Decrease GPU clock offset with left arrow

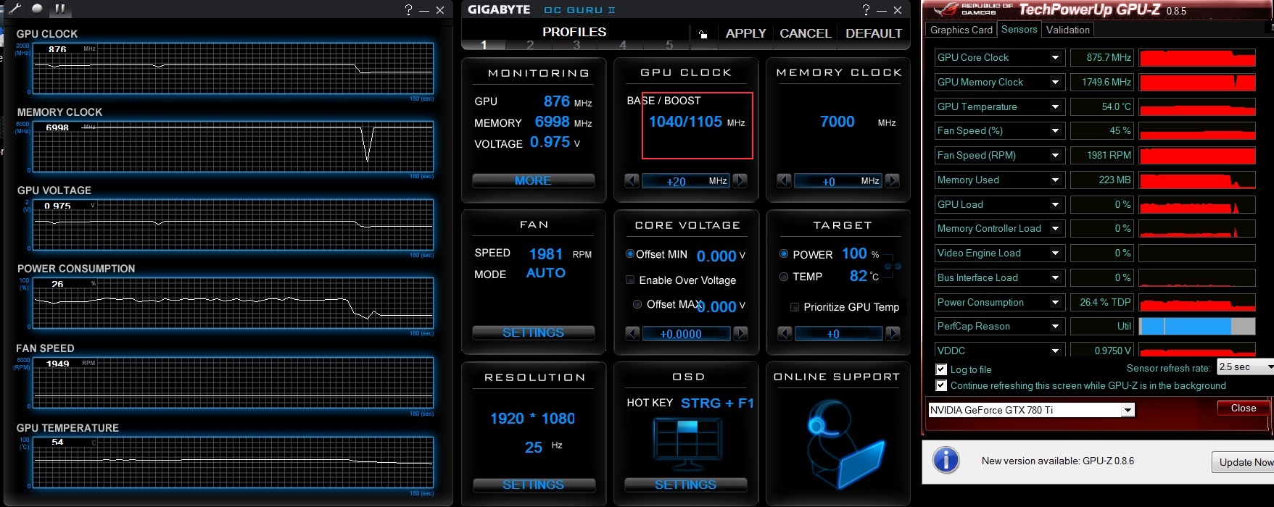632,180
